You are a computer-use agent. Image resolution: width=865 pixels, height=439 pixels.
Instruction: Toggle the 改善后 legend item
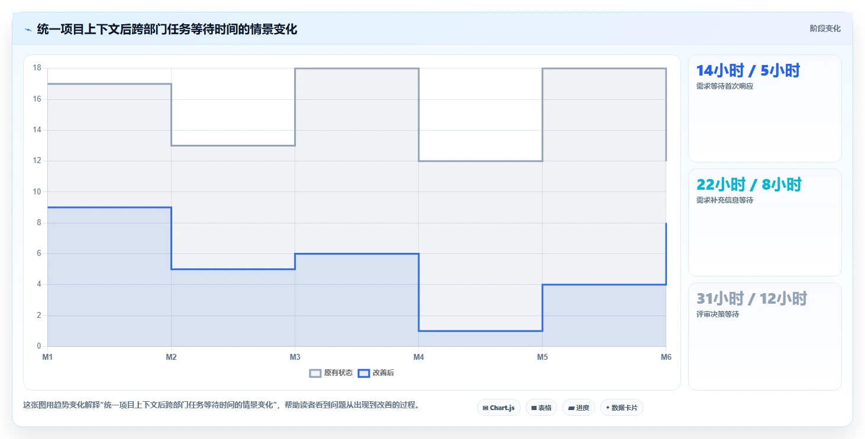tap(376, 373)
